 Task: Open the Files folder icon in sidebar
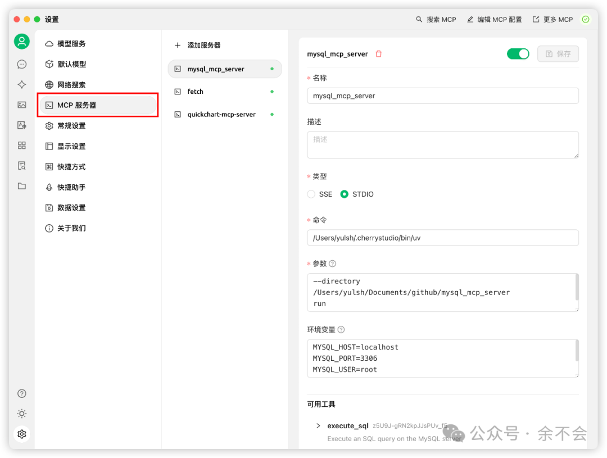pos(21,185)
